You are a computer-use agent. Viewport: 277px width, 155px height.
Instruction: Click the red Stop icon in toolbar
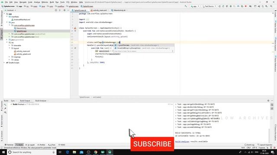[x=246, y=6]
